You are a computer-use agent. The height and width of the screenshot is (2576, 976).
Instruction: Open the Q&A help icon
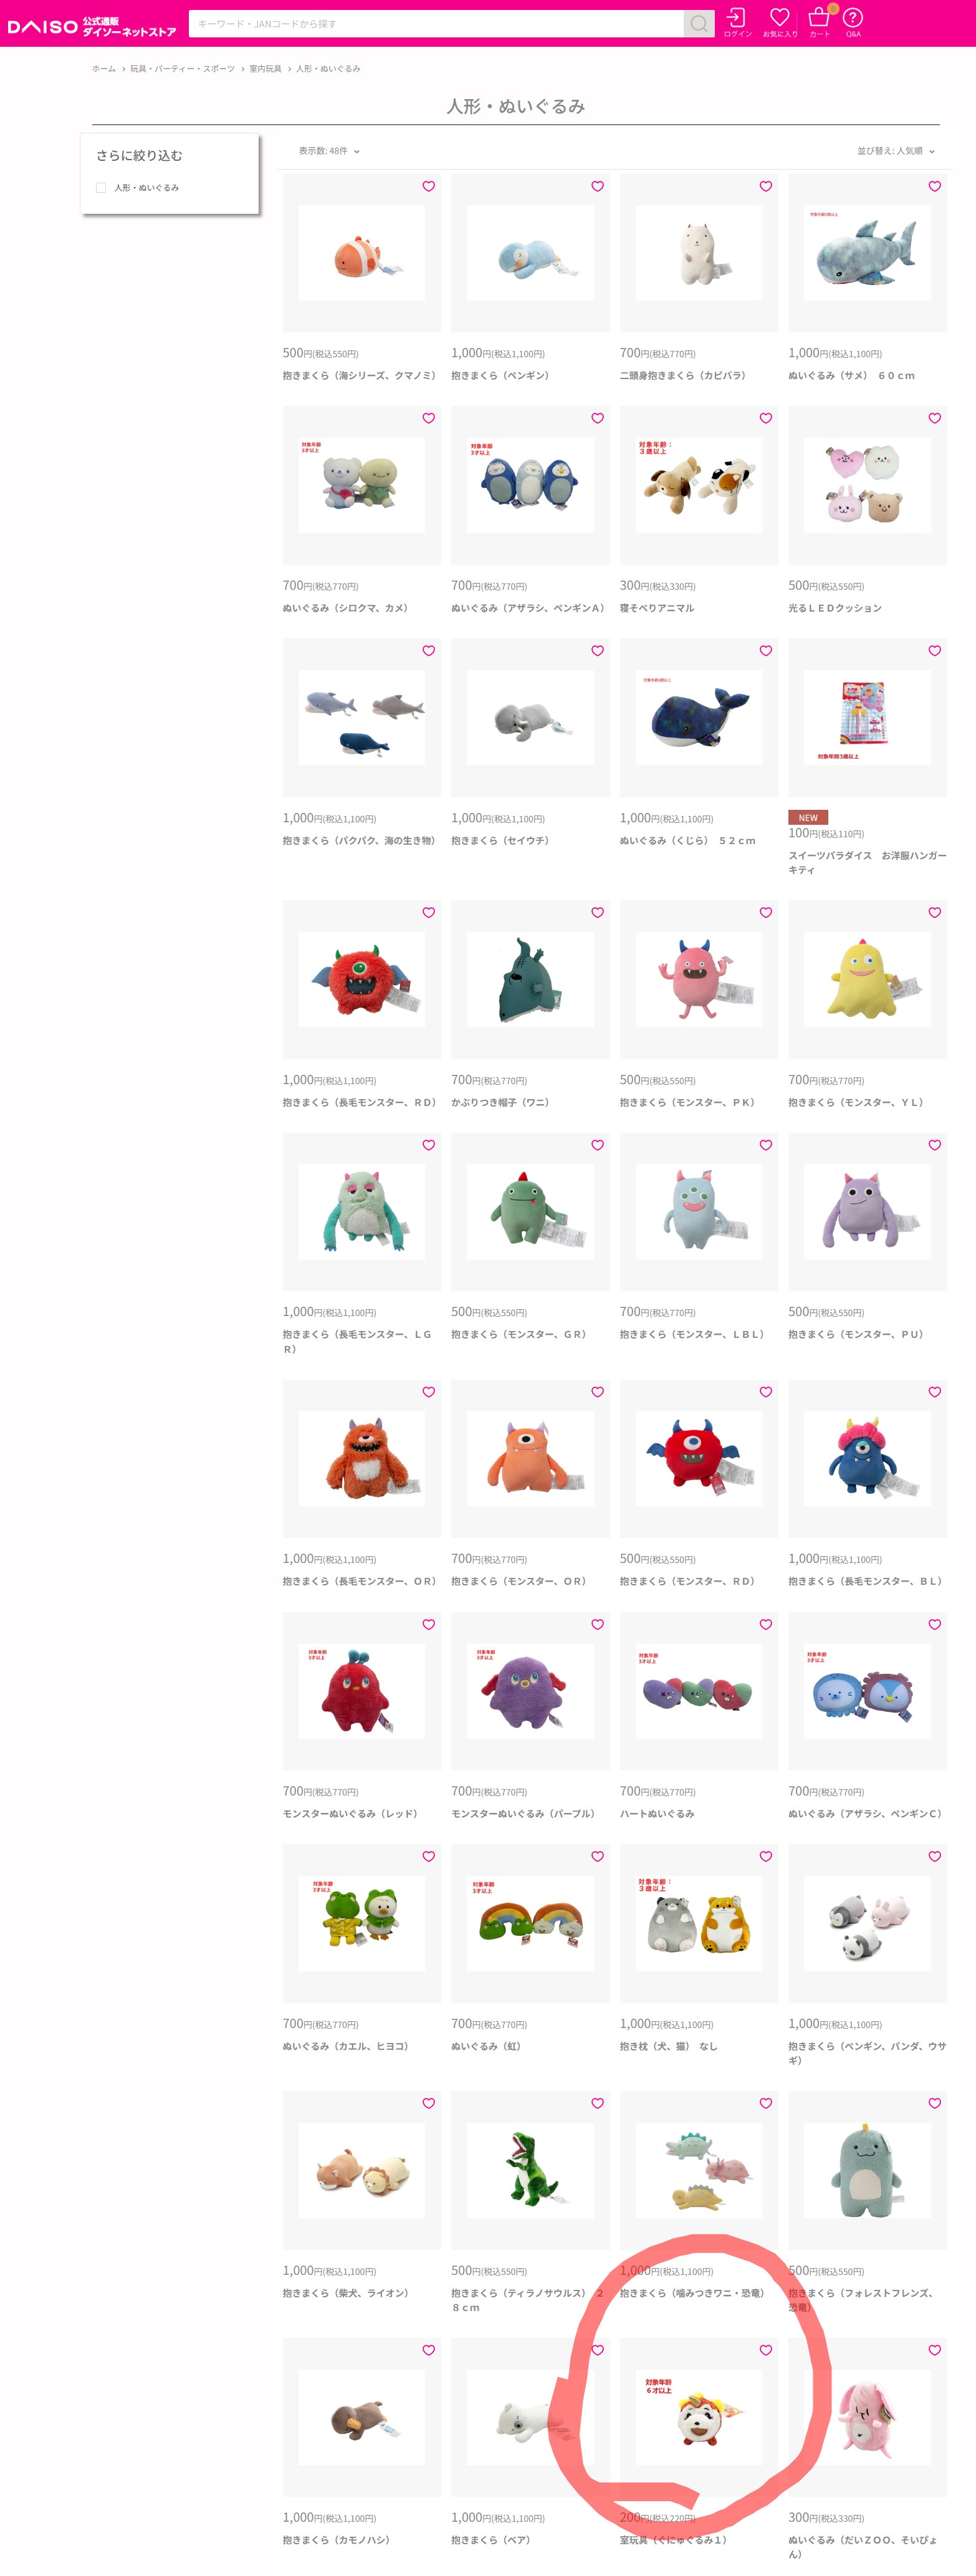click(x=853, y=22)
